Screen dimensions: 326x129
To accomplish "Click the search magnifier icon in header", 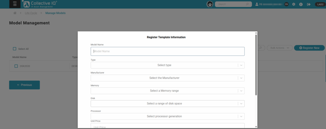I will point(247,4).
